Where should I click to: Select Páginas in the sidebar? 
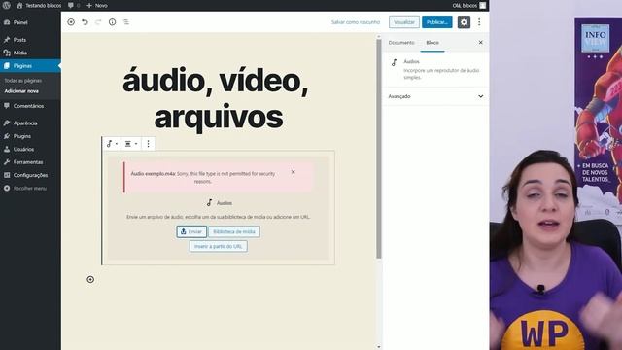30,66
